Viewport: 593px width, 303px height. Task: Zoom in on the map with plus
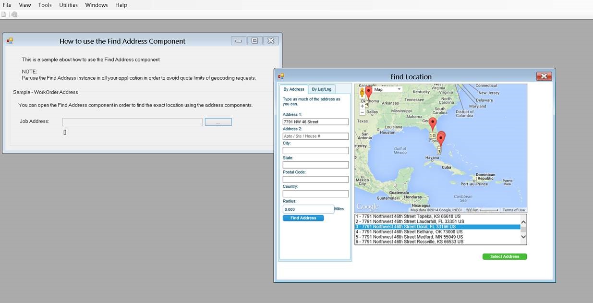tap(362, 106)
